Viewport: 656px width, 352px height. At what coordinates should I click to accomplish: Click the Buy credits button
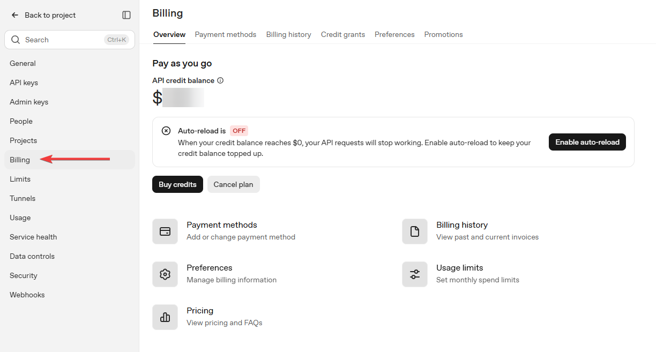(177, 184)
